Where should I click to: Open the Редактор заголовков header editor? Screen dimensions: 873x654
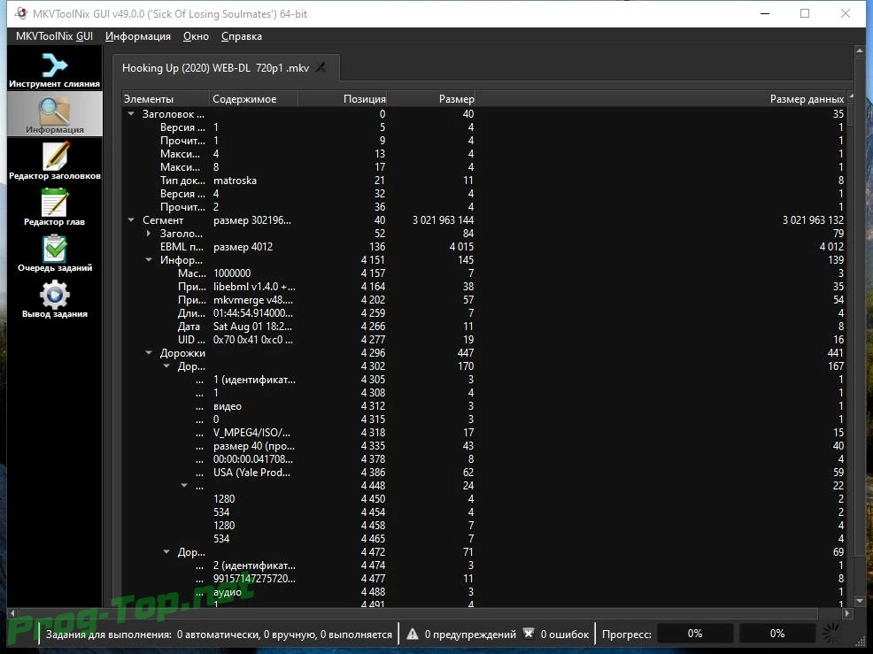click(55, 161)
